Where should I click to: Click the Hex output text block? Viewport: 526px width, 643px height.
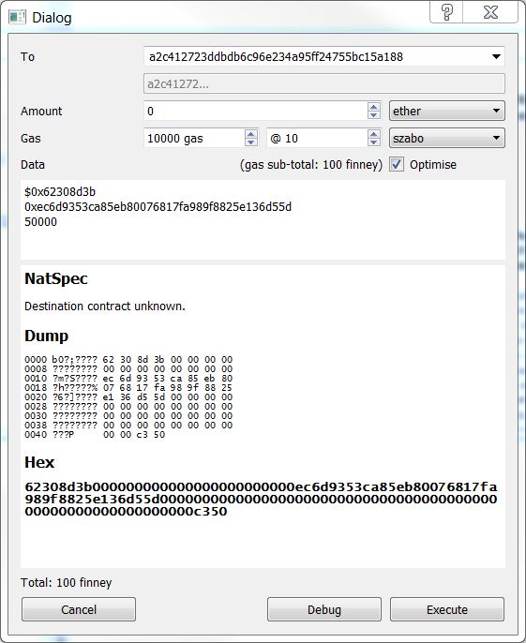click(261, 499)
